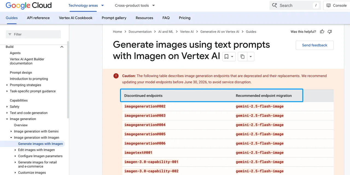Click the Search input field
The height and width of the screenshot is (175, 350).
coord(295,5)
